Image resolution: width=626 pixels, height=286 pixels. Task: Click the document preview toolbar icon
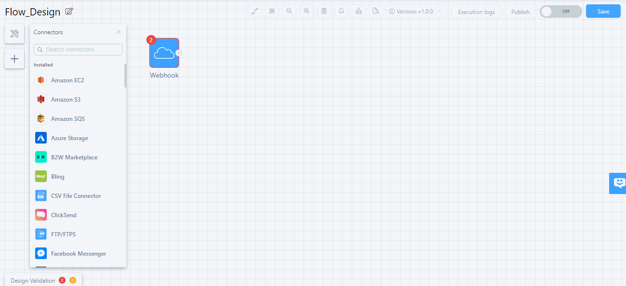pyautogui.click(x=376, y=11)
